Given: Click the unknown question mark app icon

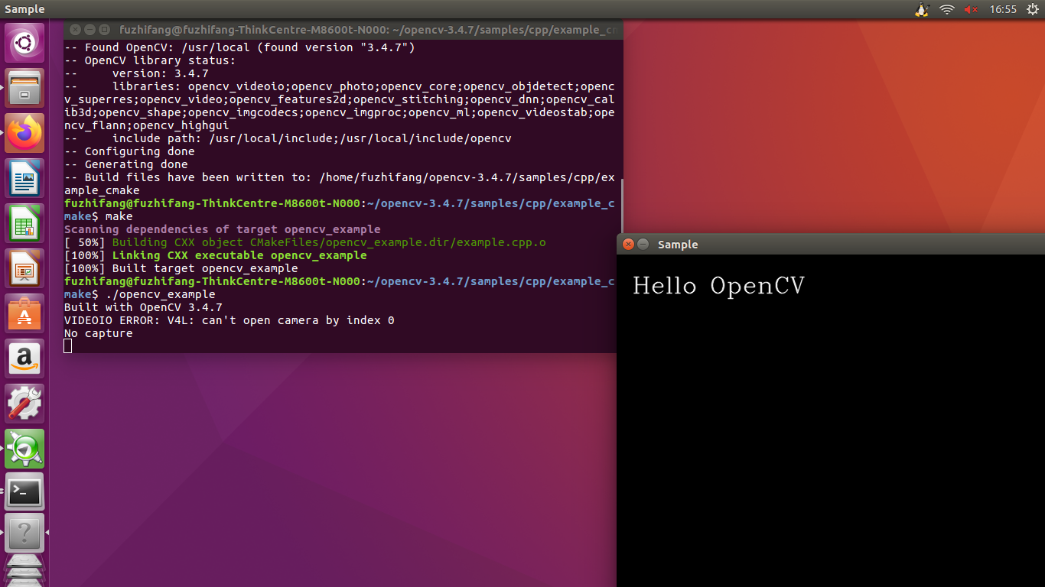Looking at the screenshot, I should pyautogui.click(x=25, y=533).
